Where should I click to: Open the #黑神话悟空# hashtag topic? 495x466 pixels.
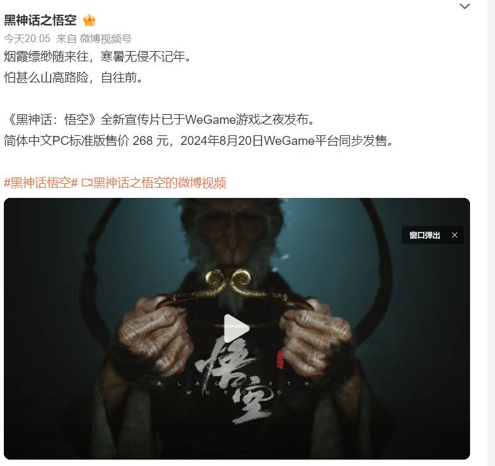tap(41, 183)
